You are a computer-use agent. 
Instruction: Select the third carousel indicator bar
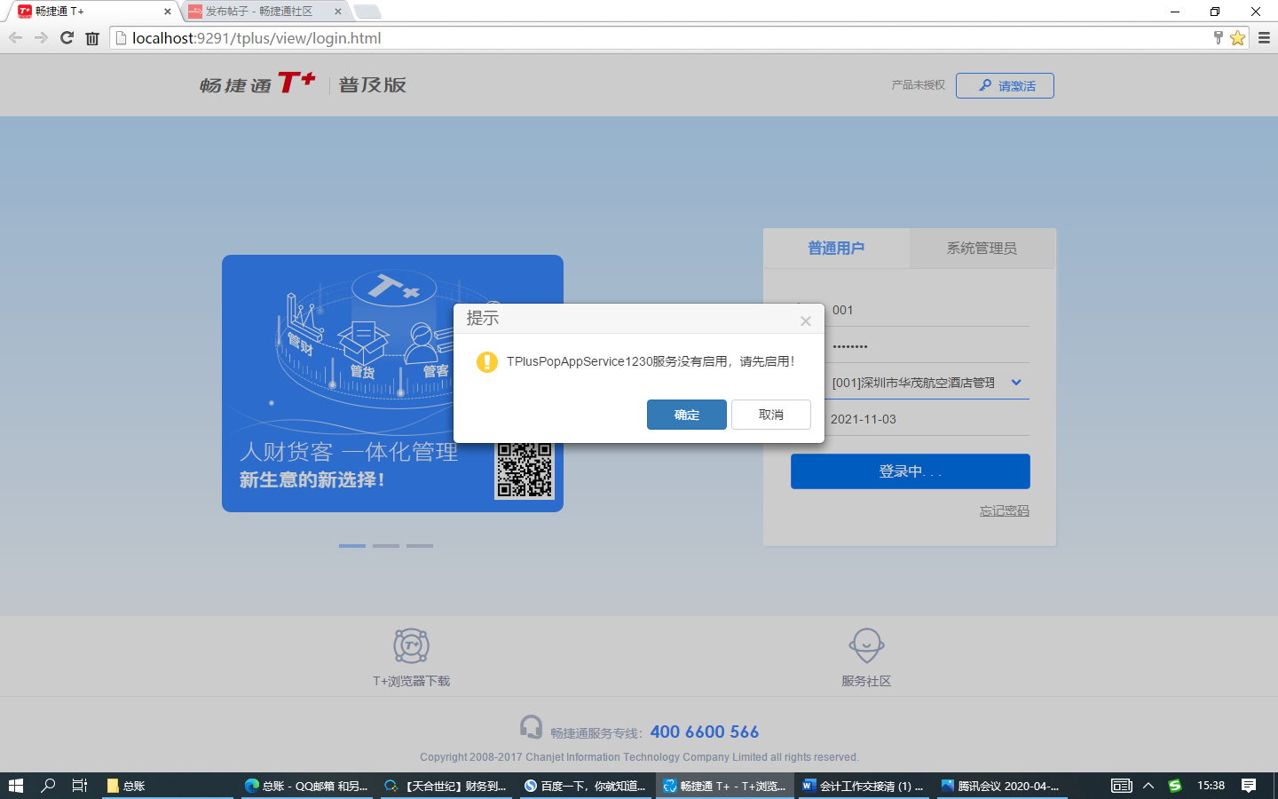pos(420,546)
